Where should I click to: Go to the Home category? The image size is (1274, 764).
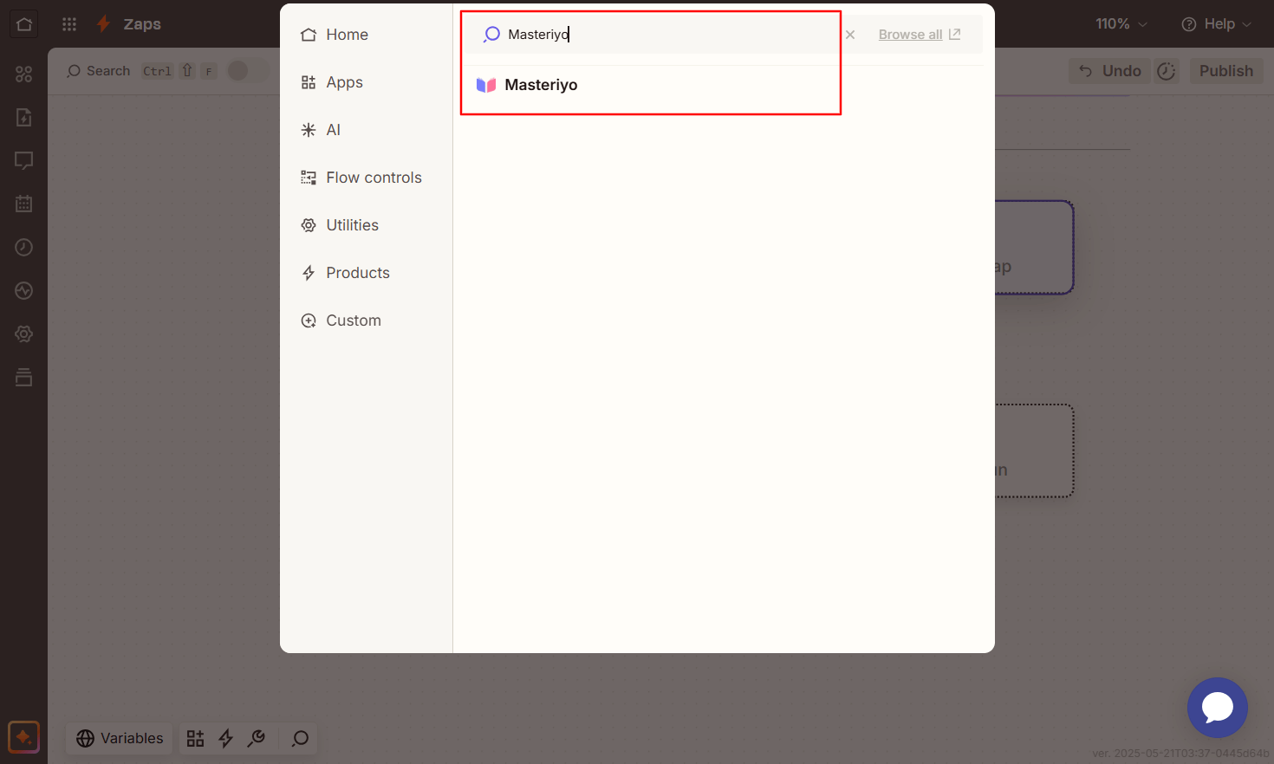coord(335,35)
